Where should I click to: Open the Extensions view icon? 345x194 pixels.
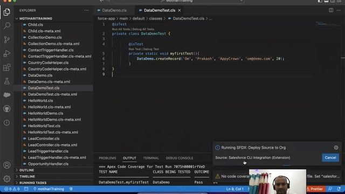coord(7,67)
